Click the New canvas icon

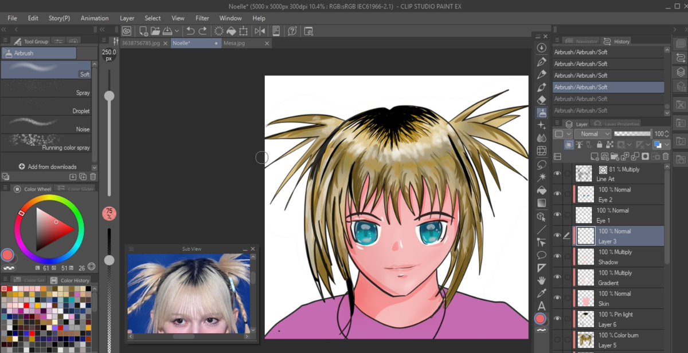[143, 31]
